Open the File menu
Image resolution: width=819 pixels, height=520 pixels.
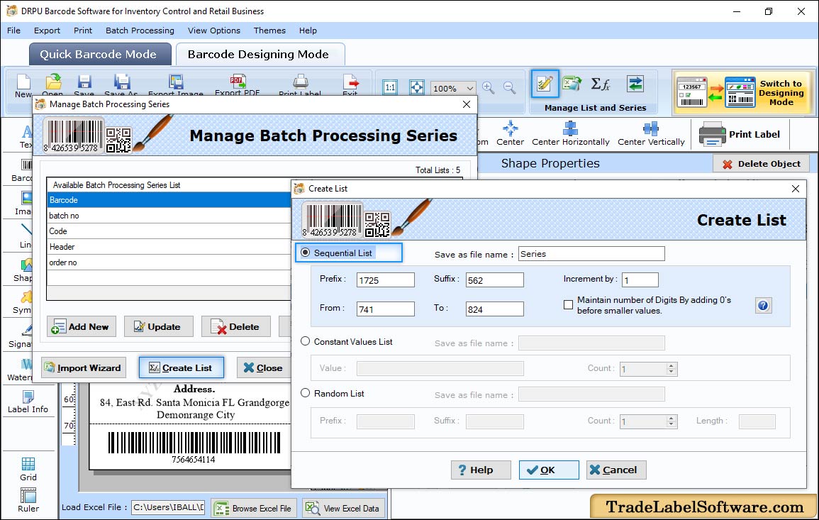(x=14, y=31)
